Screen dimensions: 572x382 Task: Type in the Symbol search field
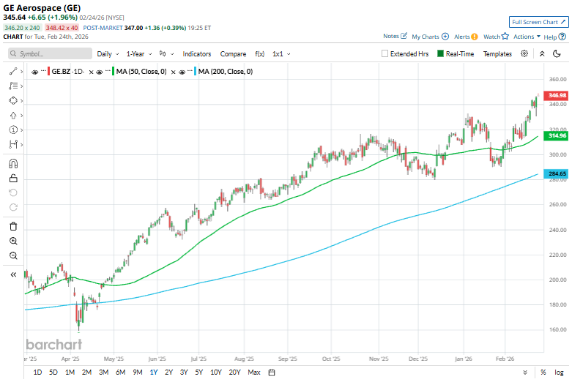(51, 53)
